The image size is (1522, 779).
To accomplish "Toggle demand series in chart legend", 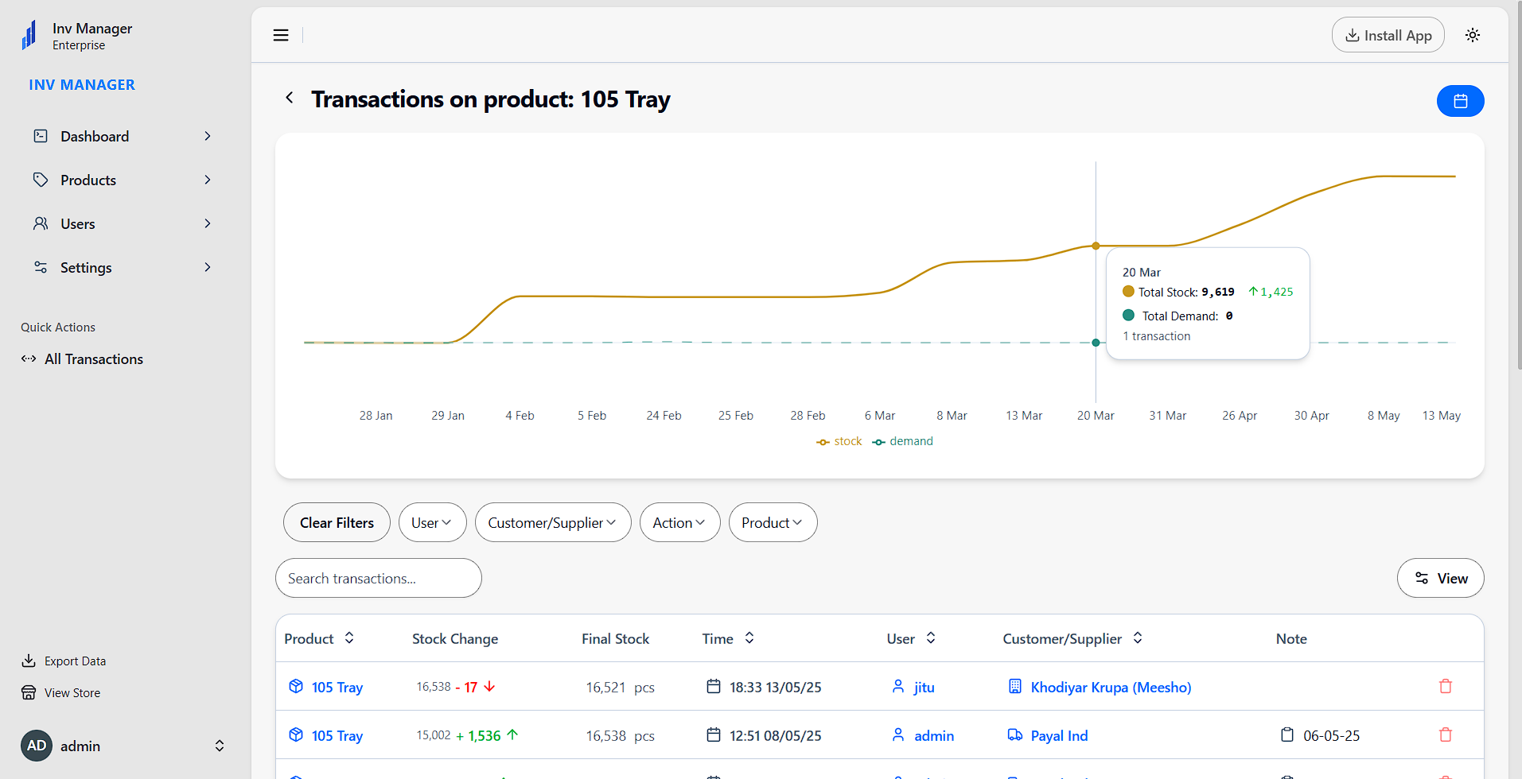I will coord(902,441).
